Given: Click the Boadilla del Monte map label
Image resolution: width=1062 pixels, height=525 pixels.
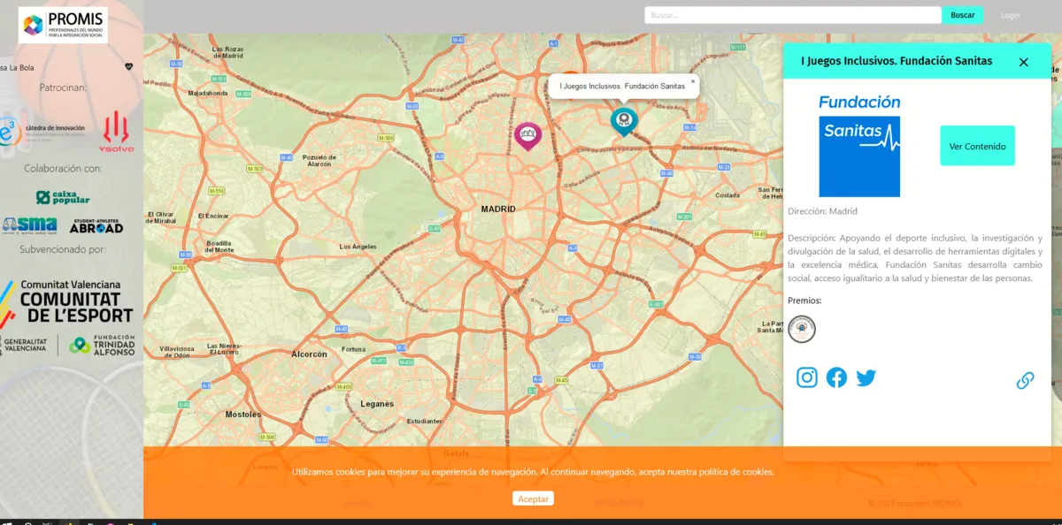Looking at the screenshot, I should (219, 247).
